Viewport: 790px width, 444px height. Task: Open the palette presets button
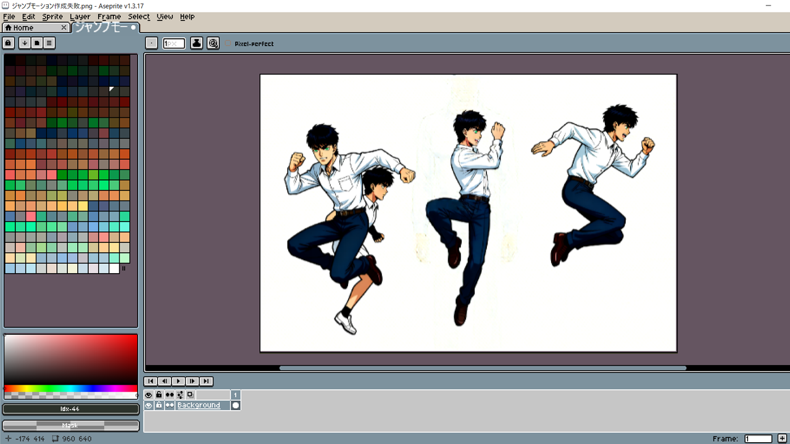coord(36,43)
